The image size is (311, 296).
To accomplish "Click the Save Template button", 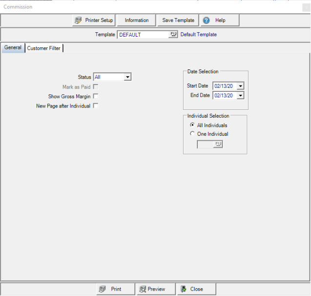I will pyautogui.click(x=178, y=21).
